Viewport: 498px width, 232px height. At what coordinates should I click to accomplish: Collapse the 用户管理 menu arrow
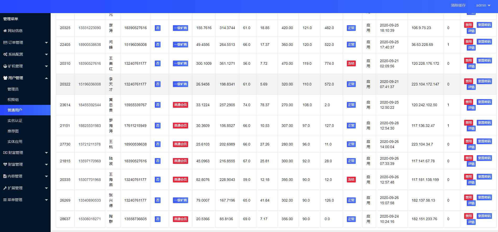coord(46,78)
